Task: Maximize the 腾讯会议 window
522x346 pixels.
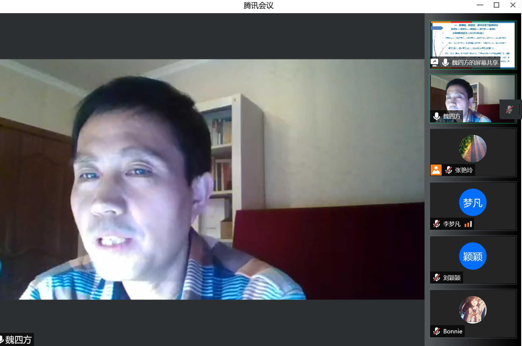Action: click(x=496, y=5)
